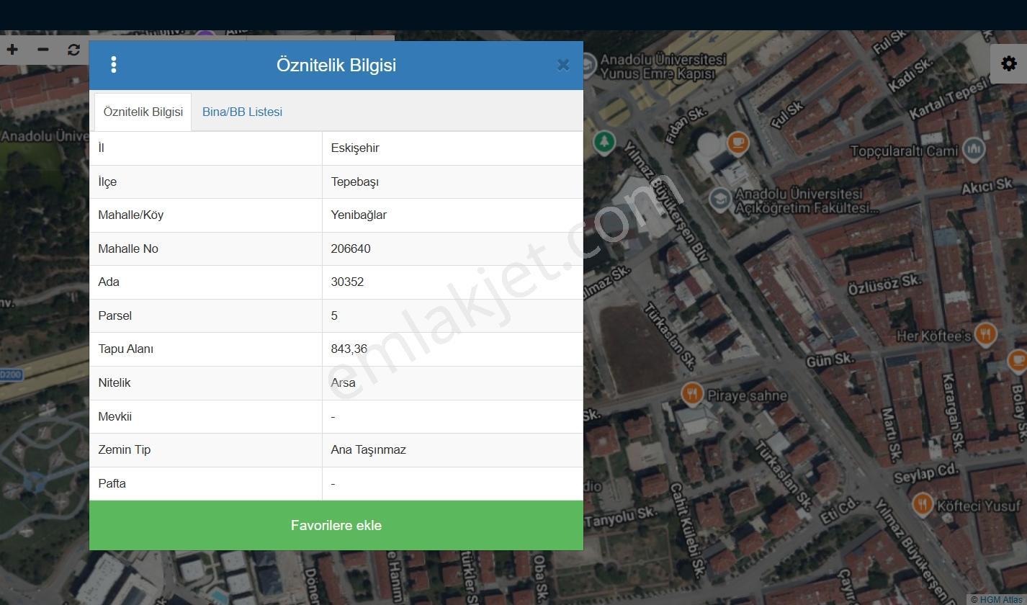Select the Ada value 30352
Viewport: 1027px width, 605px height.
tap(347, 282)
